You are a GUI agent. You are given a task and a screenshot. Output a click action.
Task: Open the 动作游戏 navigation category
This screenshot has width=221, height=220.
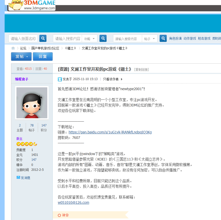click(190, 38)
